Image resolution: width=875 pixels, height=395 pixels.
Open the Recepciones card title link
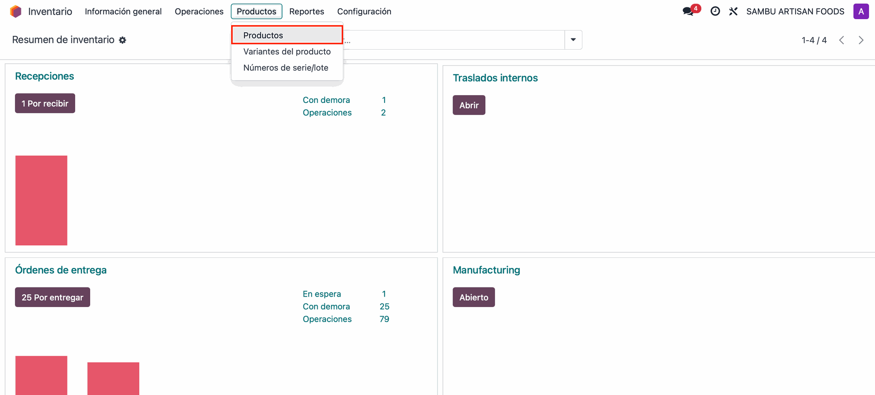click(x=44, y=76)
